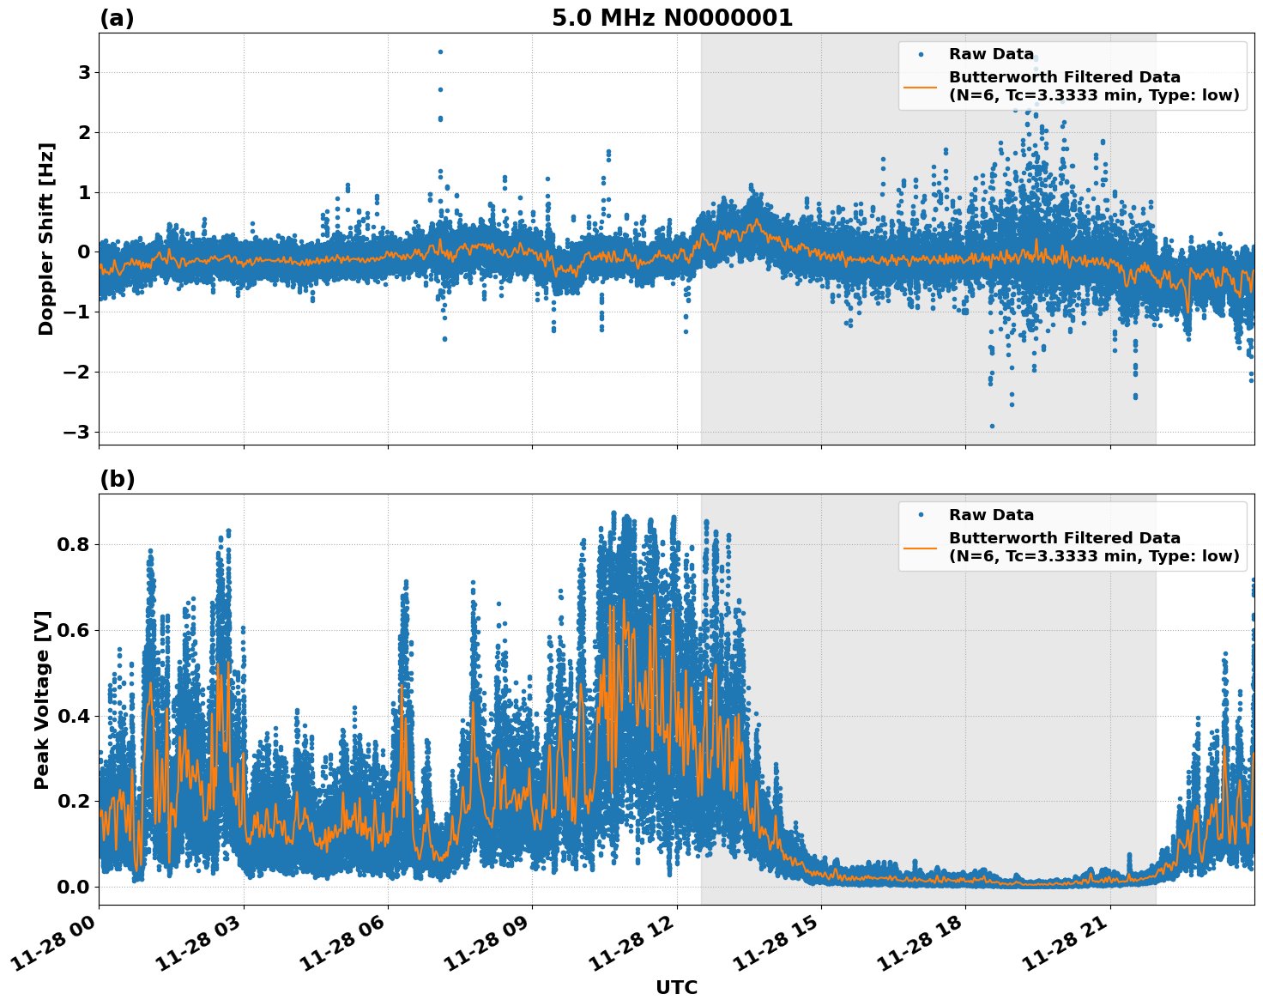Click the blue Raw Data marker in Peak Voltage legend
The width and height of the screenshot is (1263, 1006).
pyautogui.click(x=920, y=515)
